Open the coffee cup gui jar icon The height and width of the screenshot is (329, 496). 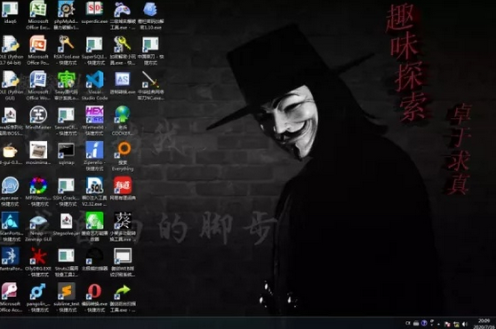[x=10, y=153]
